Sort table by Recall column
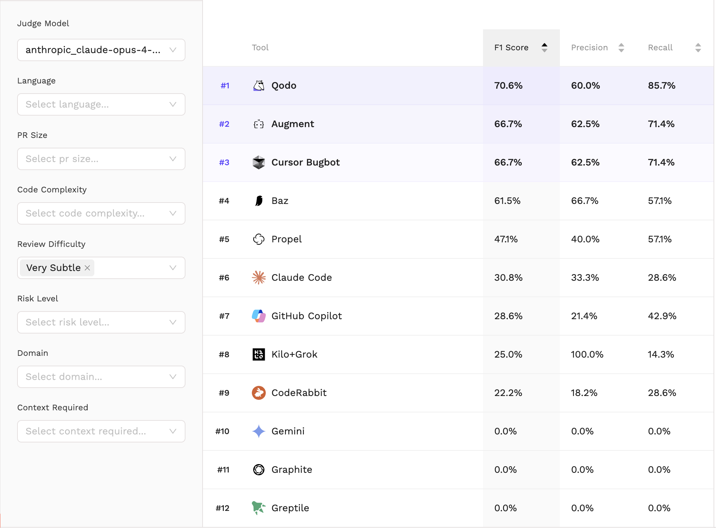716x528 pixels. [674, 47]
